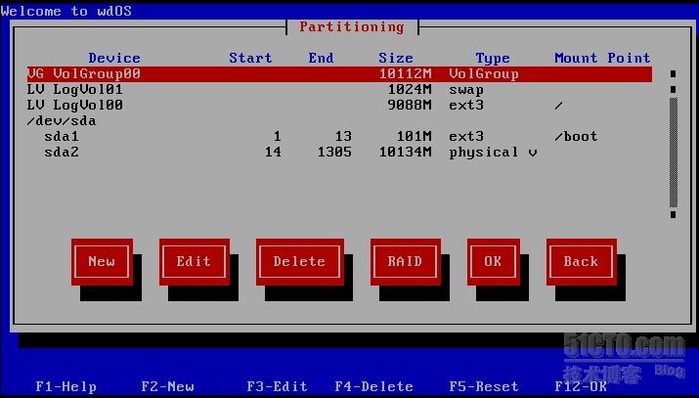
Task: Click the 1024M size value
Action: pos(410,90)
